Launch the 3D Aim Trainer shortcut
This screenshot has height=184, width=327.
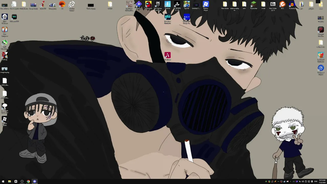[72, 6]
